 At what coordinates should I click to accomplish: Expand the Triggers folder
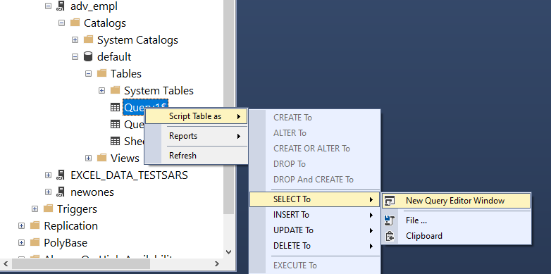[x=35, y=209]
